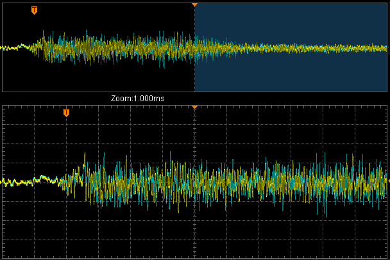Click the blue shaded region of overview window

pos(291,47)
